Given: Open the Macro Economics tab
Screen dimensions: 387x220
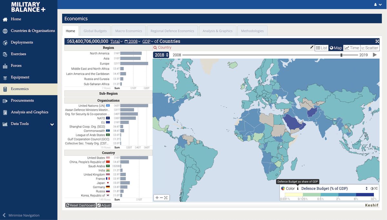Looking at the screenshot, I should [x=129, y=31].
